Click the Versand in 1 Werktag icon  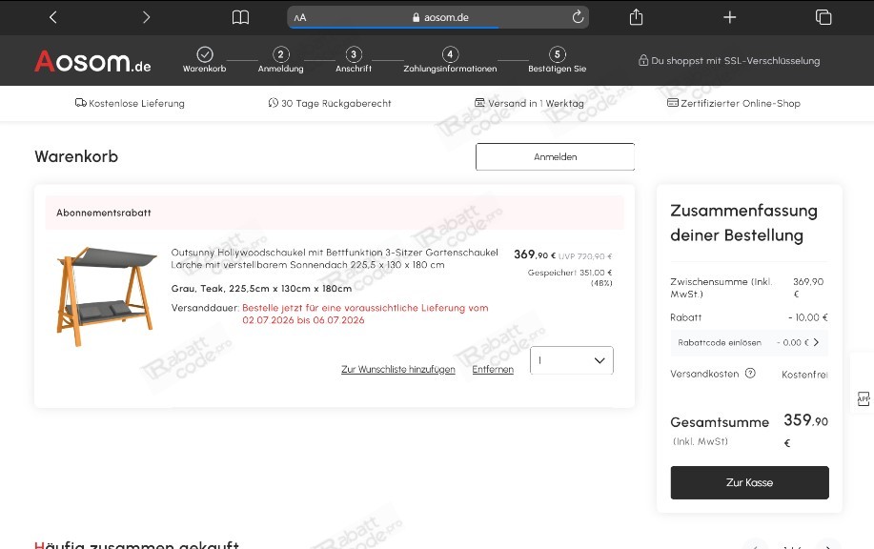[480, 103]
